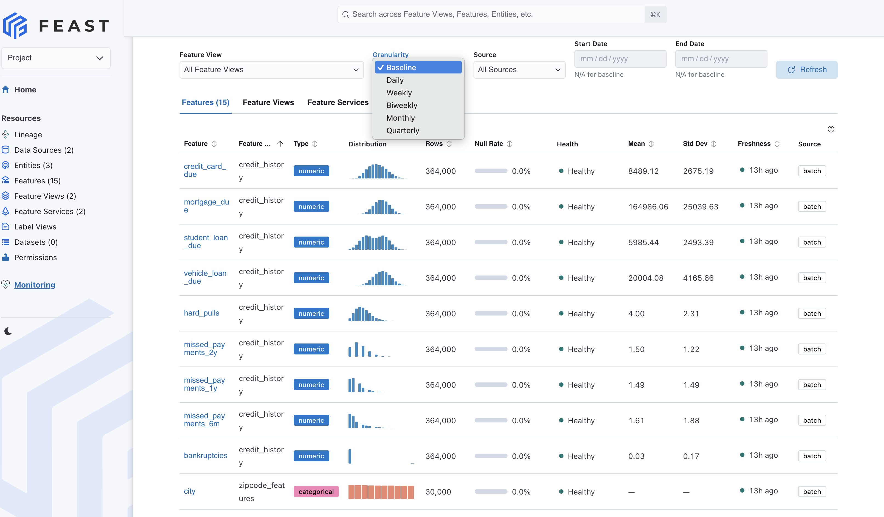The image size is (884, 517).
Task: Click the End Date input field
Action: [x=721, y=59]
